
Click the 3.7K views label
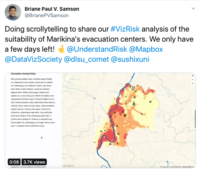point(34,162)
